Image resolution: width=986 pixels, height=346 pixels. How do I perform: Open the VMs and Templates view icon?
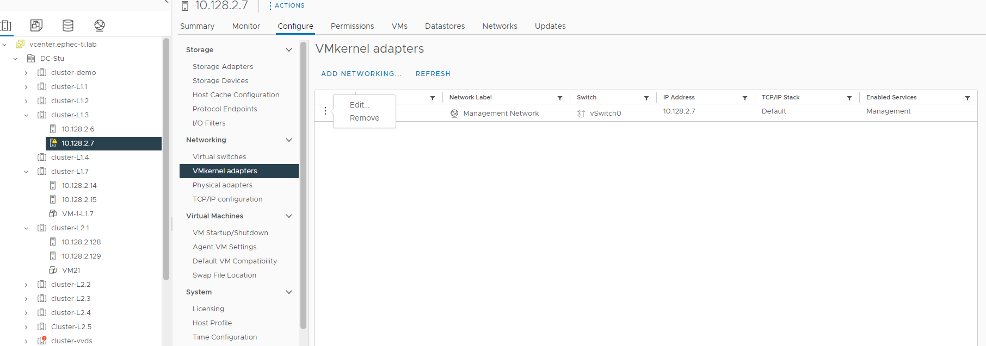36,25
